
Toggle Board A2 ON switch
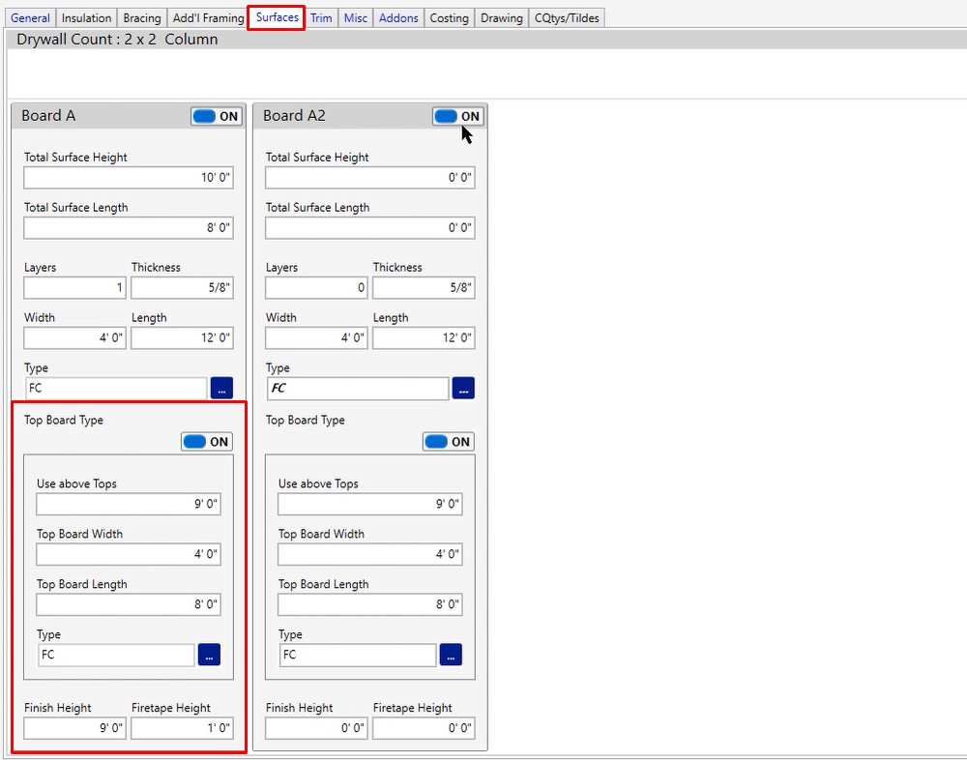tap(457, 116)
